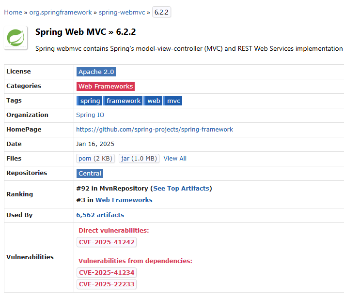This screenshot has width=344, height=295.
Task: Open the Spring IO organization link
Action: point(90,115)
